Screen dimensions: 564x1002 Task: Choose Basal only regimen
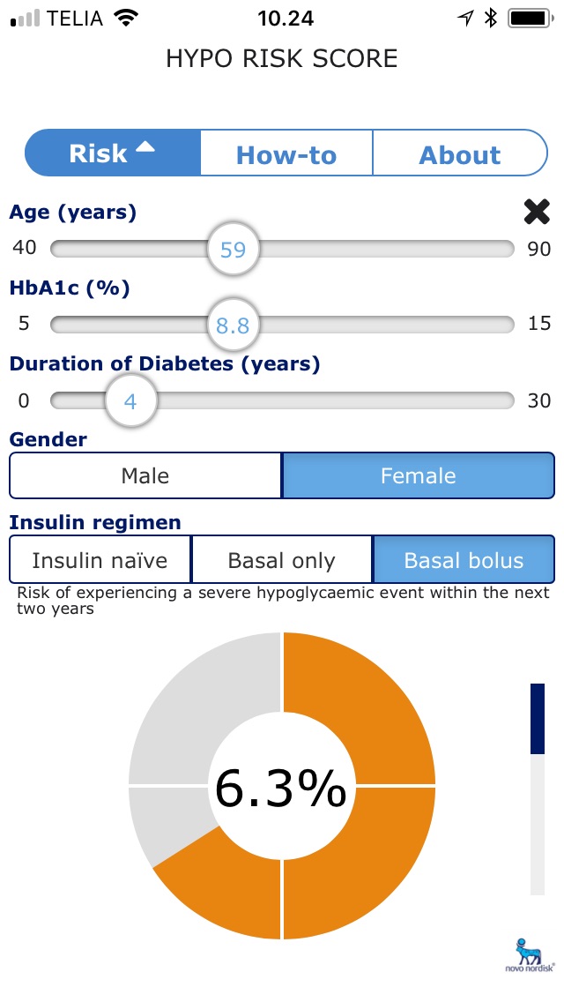tap(282, 560)
